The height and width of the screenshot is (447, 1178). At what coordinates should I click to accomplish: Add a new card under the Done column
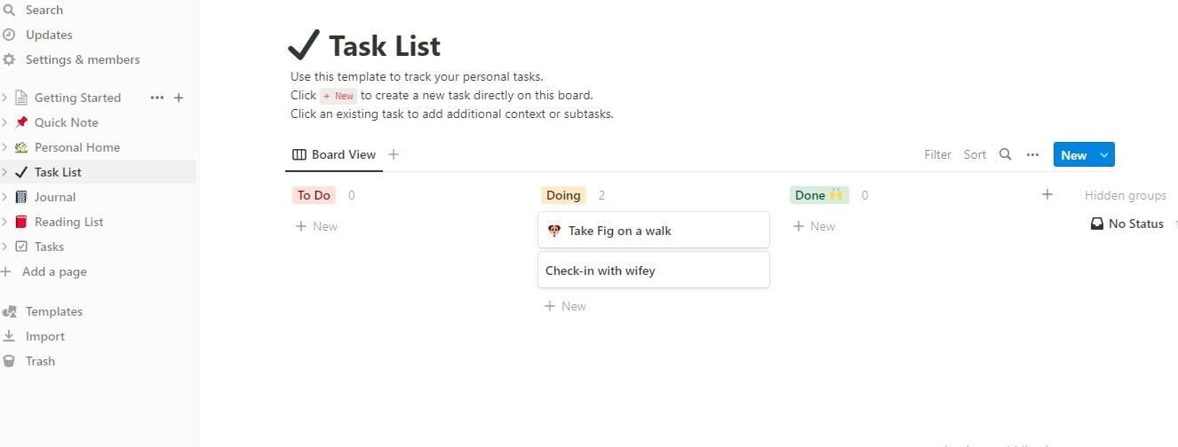(814, 226)
